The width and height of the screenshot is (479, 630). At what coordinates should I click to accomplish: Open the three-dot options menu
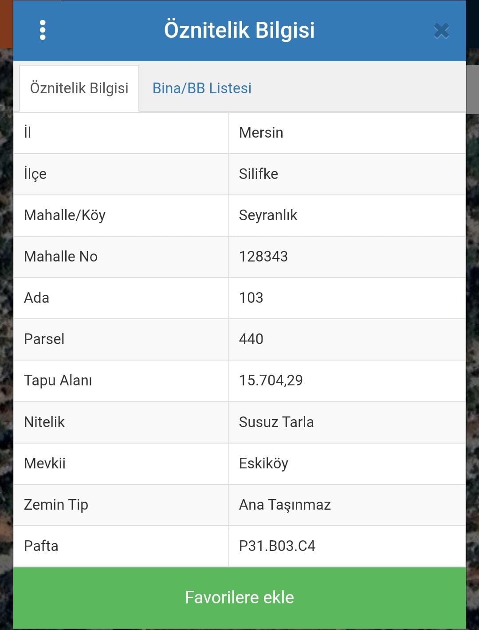[x=43, y=30]
